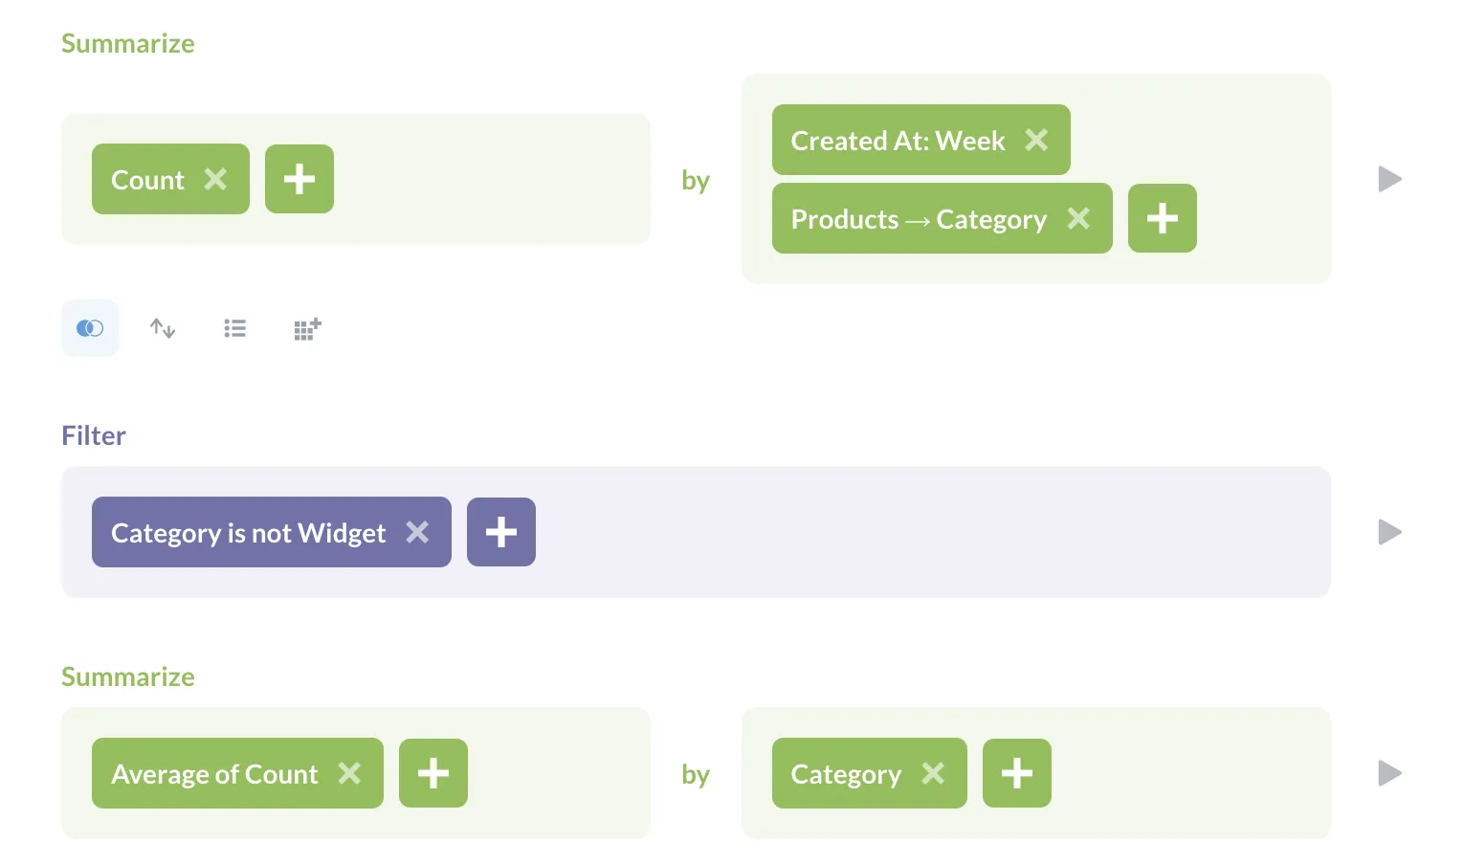Set a Row limit
The width and height of the screenshot is (1464, 864).
pos(234,328)
